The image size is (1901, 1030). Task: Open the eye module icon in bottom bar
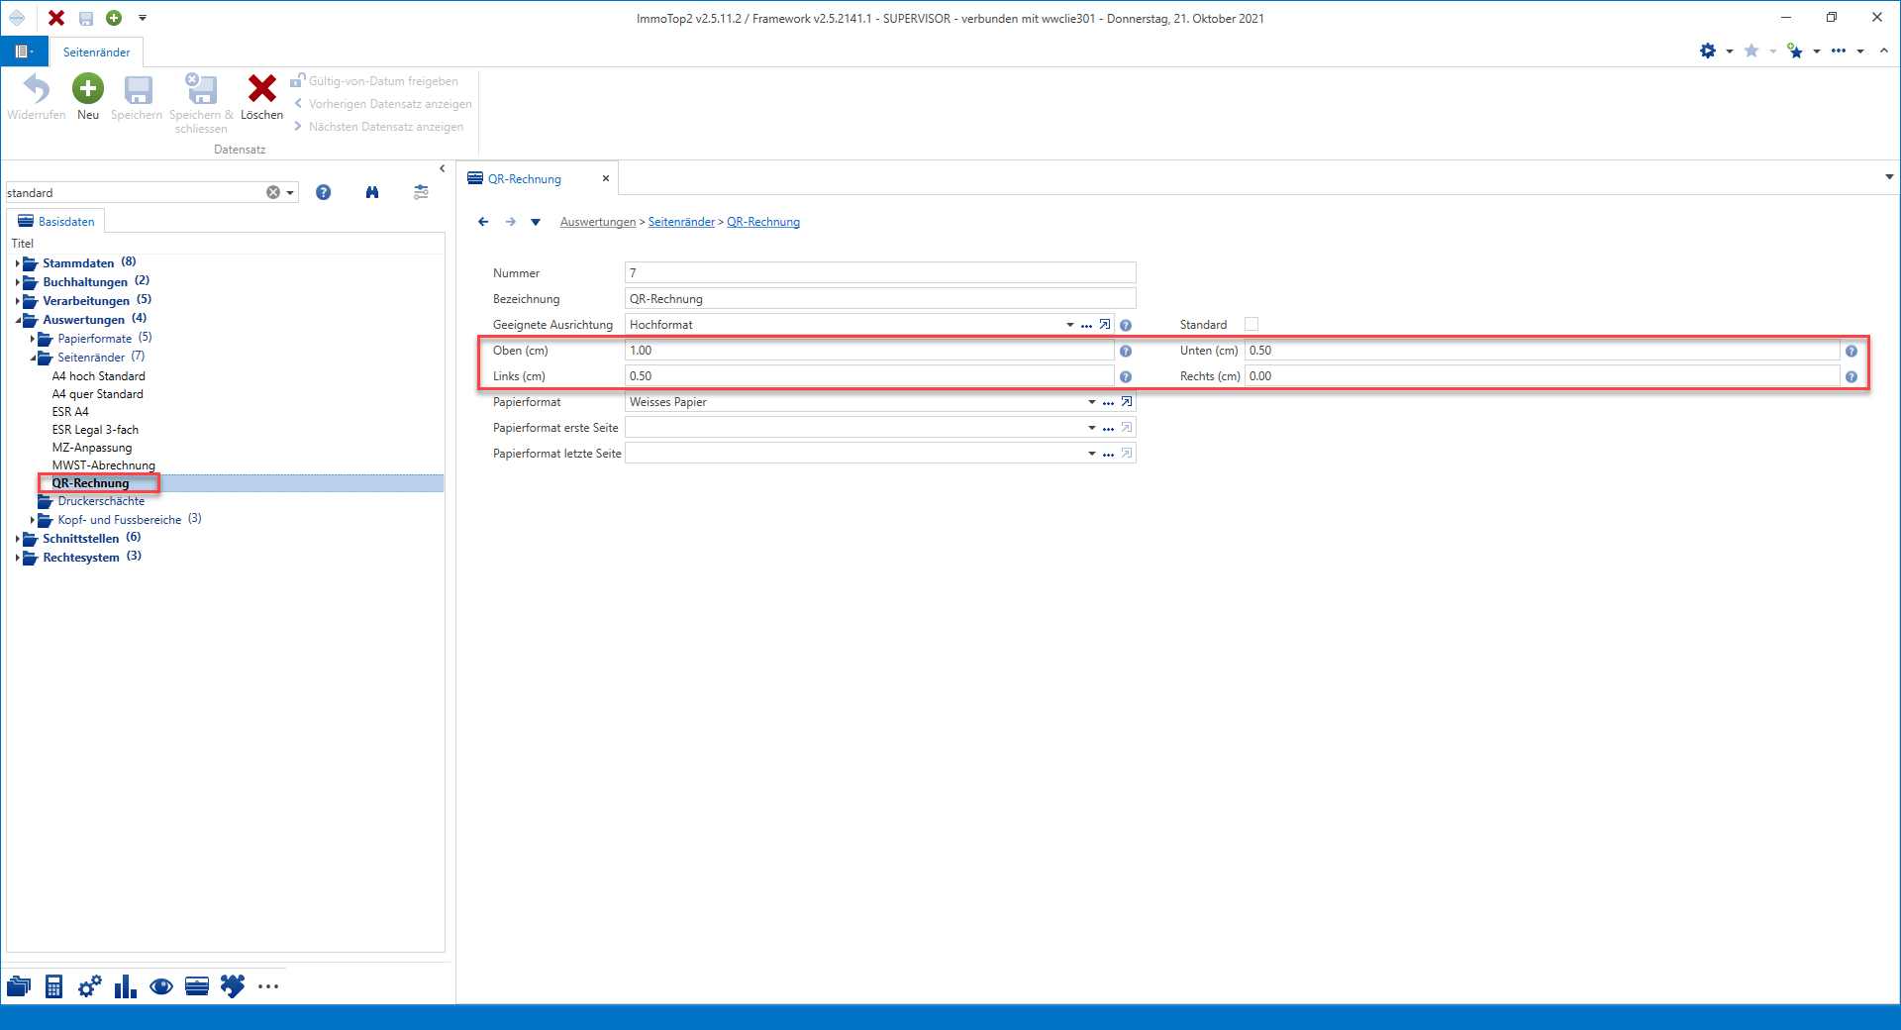pos(161,986)
